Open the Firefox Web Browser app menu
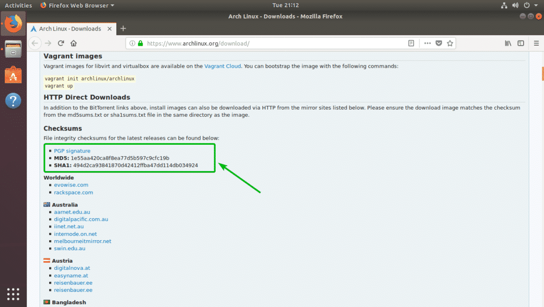The image size is (544, 307). point(77,5)
